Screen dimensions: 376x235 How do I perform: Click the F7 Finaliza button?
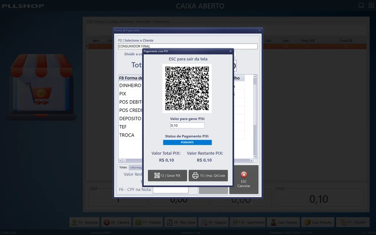(x=148, y=222)
